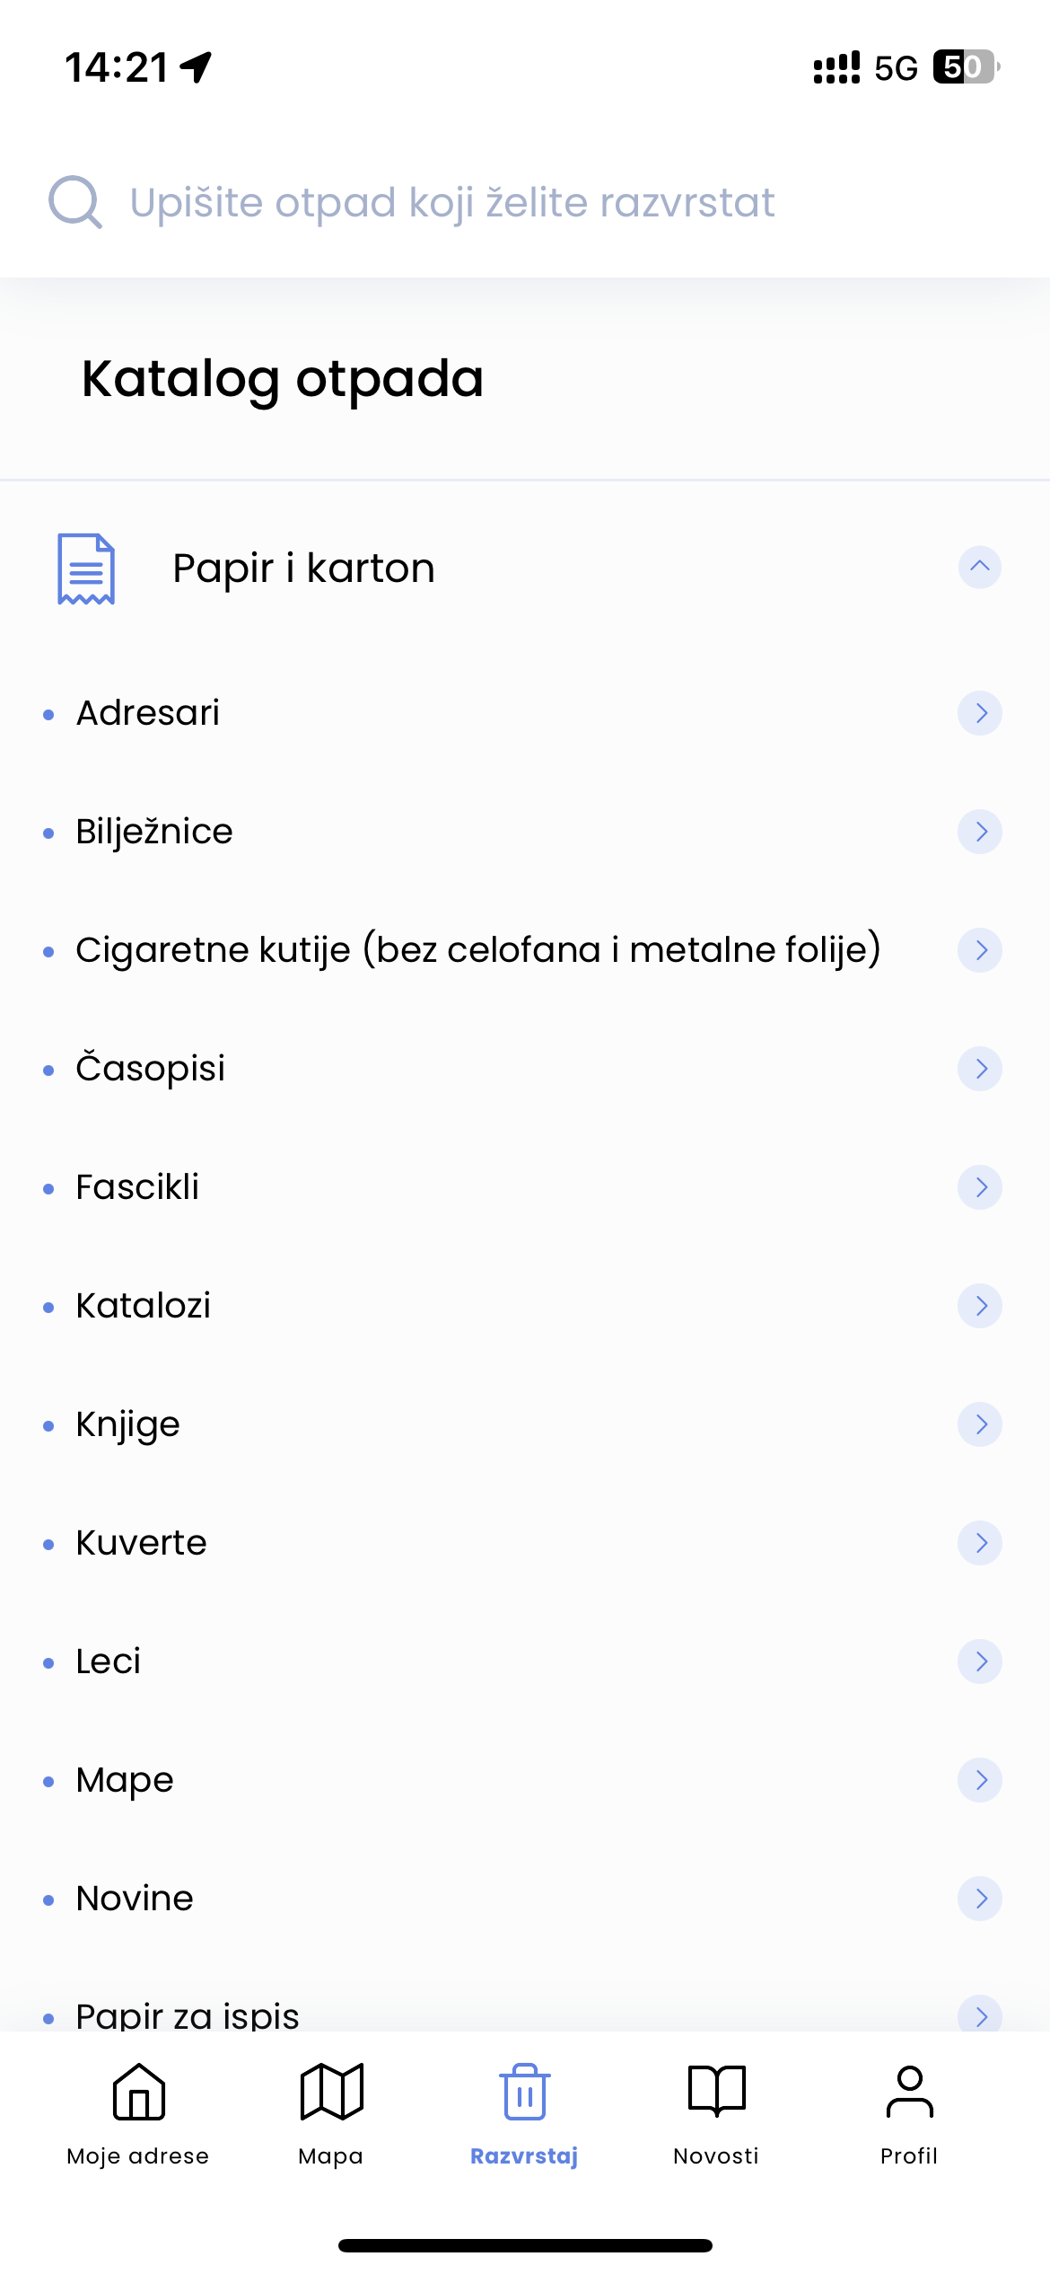
Task: Open the Mapa map icon
Action: [331, 2092]
